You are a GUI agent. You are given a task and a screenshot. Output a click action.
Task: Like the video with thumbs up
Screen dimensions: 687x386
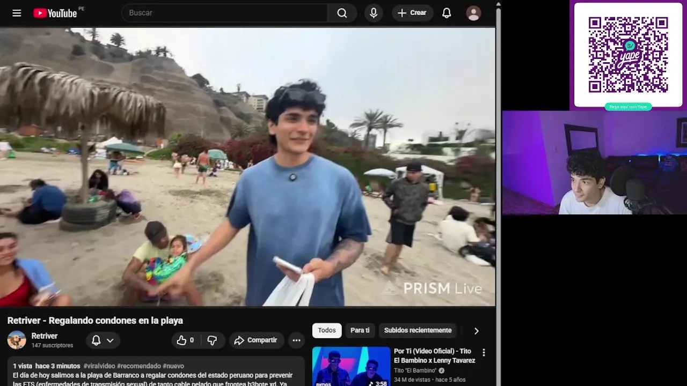point(185,340)
